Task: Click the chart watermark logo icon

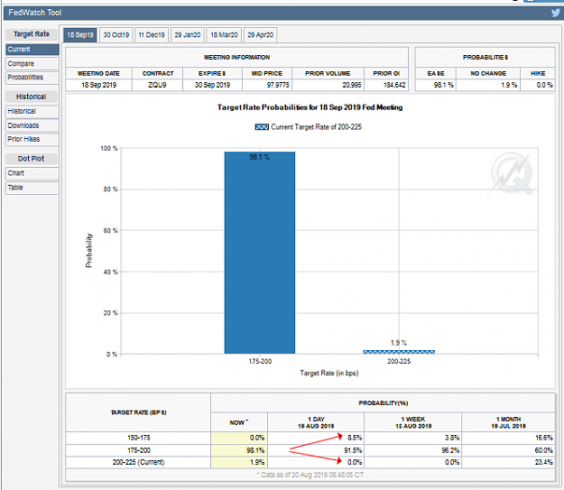Action: 512,173
